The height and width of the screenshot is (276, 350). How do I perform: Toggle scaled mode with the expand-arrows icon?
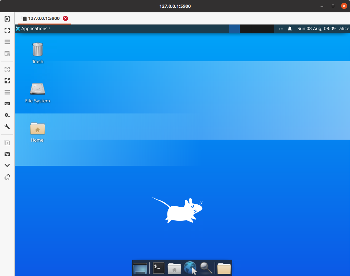(x=7, y=81)
